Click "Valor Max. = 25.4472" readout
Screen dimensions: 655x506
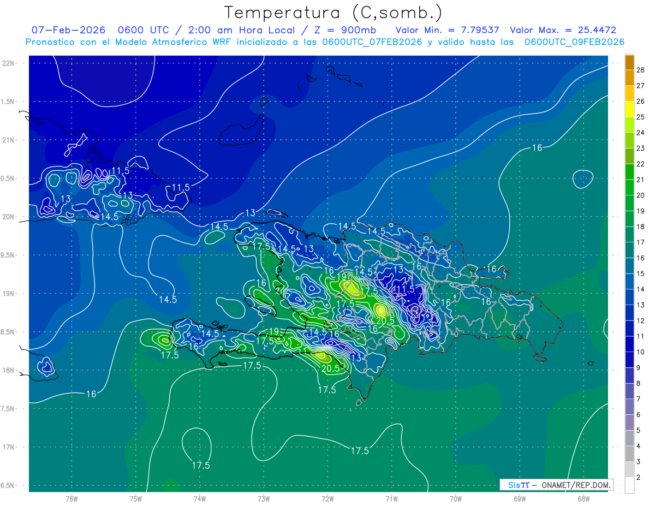click(x=563, y=31)
